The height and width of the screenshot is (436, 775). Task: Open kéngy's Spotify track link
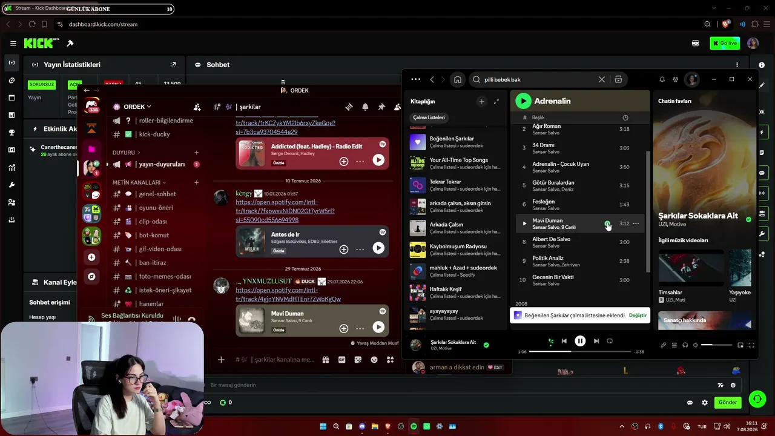point(285,211)
